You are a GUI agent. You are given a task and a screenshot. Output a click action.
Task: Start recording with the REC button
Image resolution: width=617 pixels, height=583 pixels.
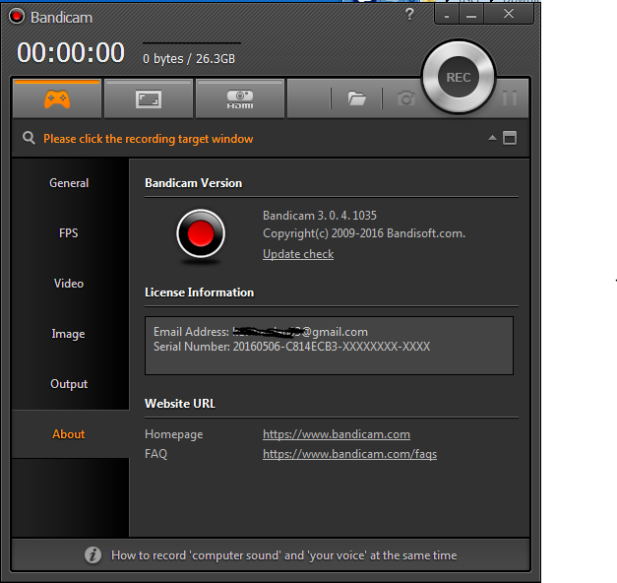(459, 77)
